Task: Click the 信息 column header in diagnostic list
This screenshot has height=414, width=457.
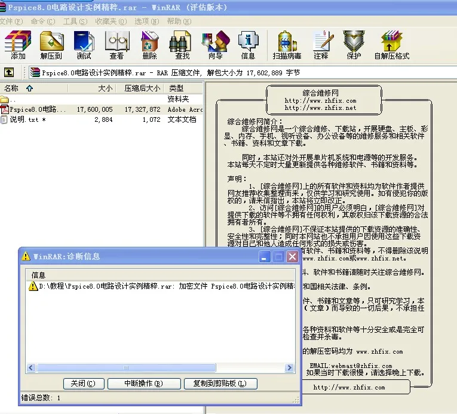Action: coord(160,275)
